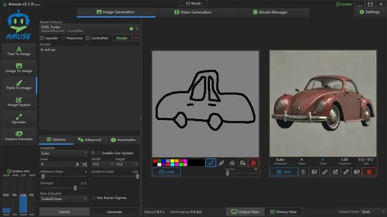Choose the paint bucket fill tool
Screen dimensions: 387x217
[242, 163]
